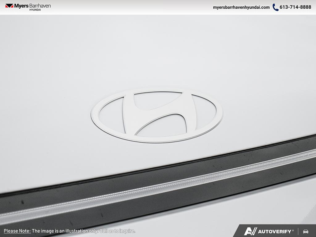This screenshot has width=316, height=237.
Task: Click the vertical divider in the AutoVerify badge
Action: [298, 231]
